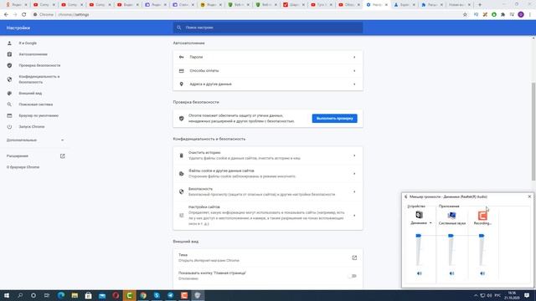Click the Системные звуки icon in mixer

pyautogui.click(x=451, y=215)
